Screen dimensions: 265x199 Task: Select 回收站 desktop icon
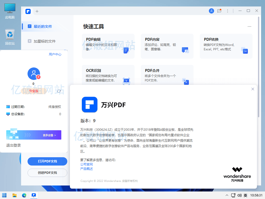click(x=10, y=37)
